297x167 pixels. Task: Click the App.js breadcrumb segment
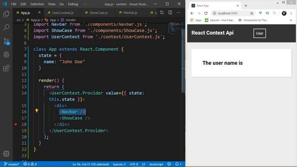pos(33,20)
